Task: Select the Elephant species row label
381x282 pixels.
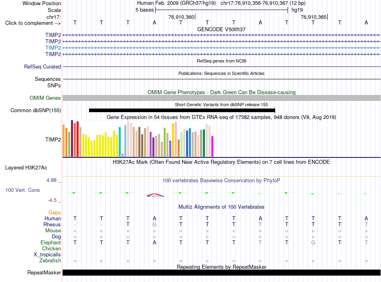Action: [51, 242]
